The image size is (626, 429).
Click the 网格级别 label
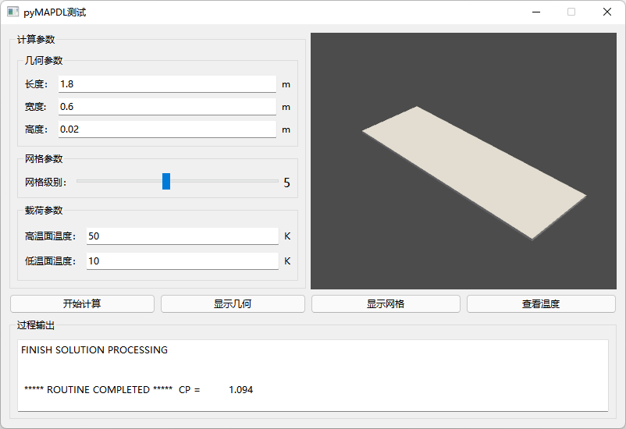click(45, 183)
